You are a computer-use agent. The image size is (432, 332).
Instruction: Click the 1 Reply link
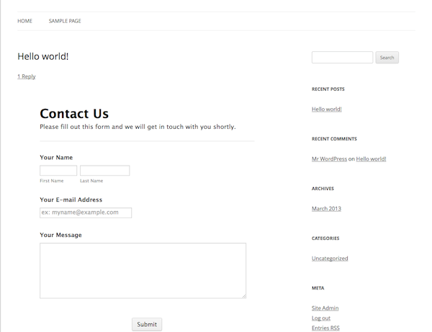pos(27,76)
